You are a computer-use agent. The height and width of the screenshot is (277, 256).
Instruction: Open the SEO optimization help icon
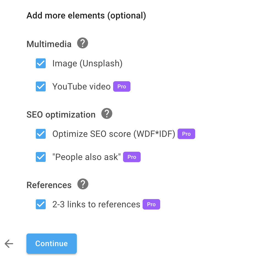[x=107, y=113]
